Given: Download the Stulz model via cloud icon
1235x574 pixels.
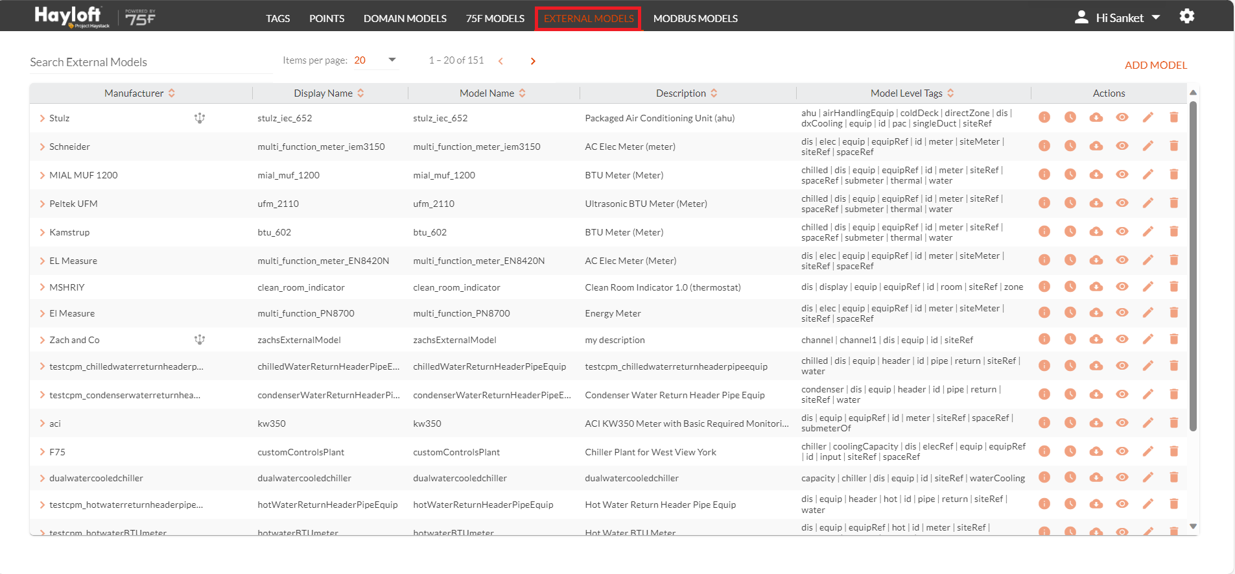Looking at the screenshot, I should point(1096,117).
